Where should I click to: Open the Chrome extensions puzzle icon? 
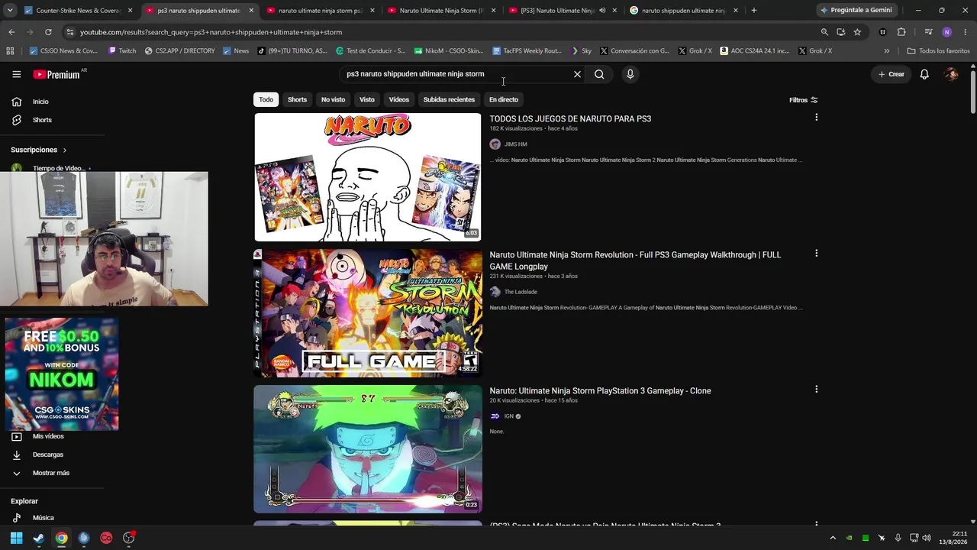click(x=901, y=32)
